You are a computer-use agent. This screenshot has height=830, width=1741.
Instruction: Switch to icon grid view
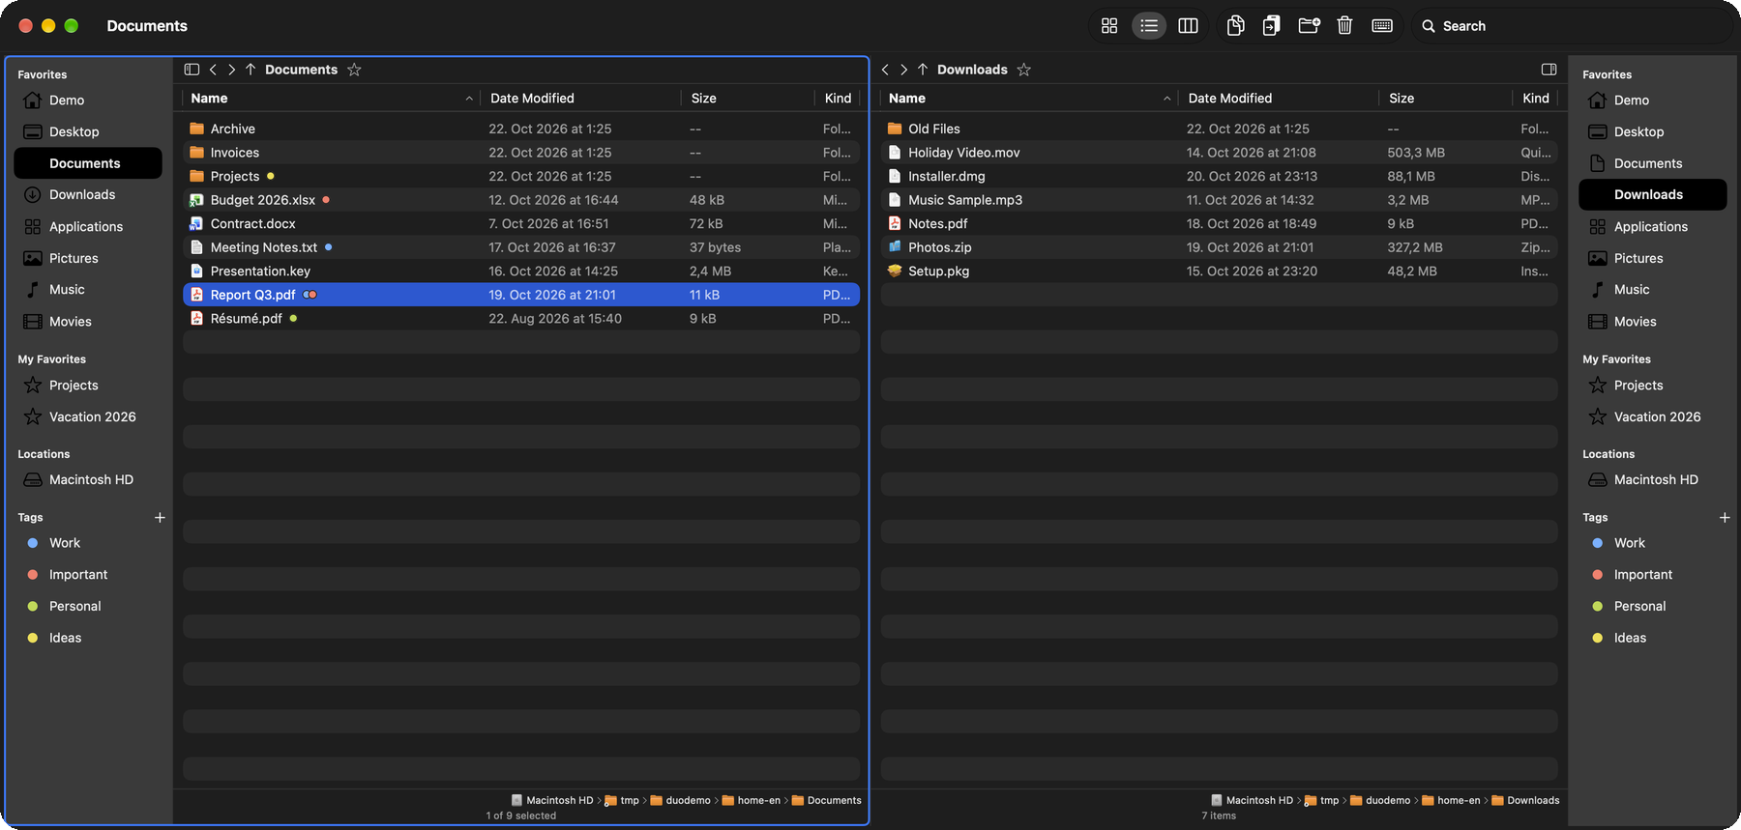(x=1109, y=26)
